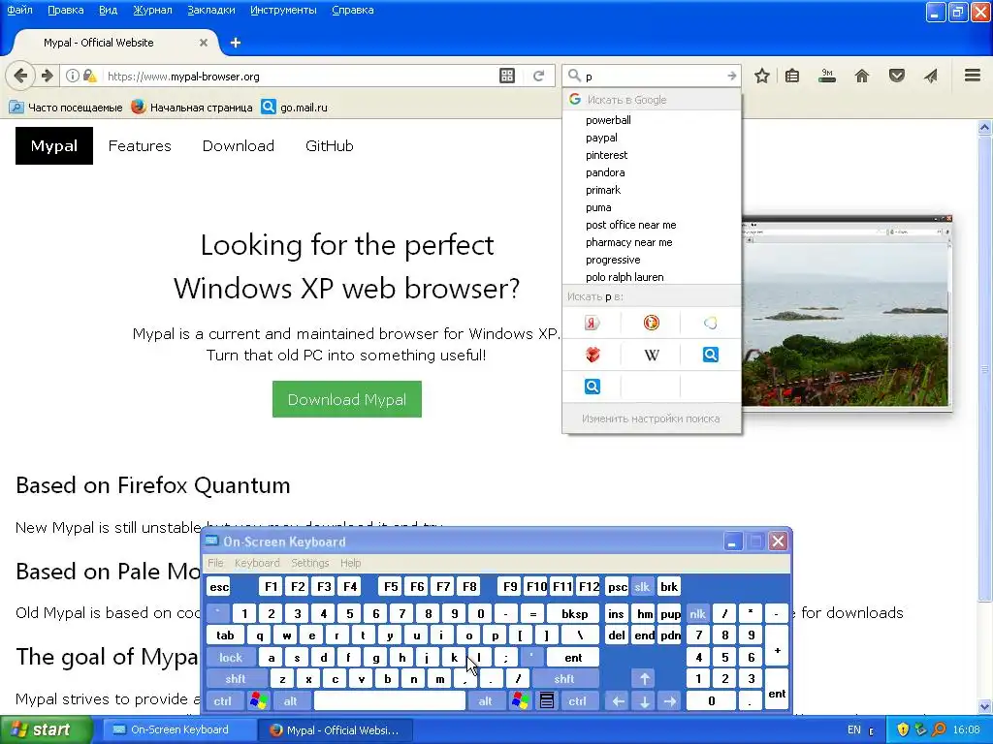
Task: Open the Часто посещаемые bookmarks folder
Action: tap(66, 108)
